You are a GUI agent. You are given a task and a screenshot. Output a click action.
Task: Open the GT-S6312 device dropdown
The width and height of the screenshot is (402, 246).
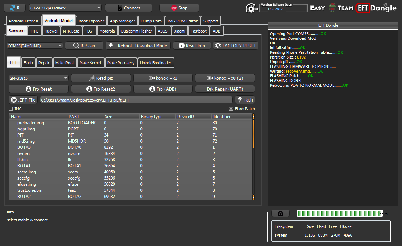click(x=65, y=8)
